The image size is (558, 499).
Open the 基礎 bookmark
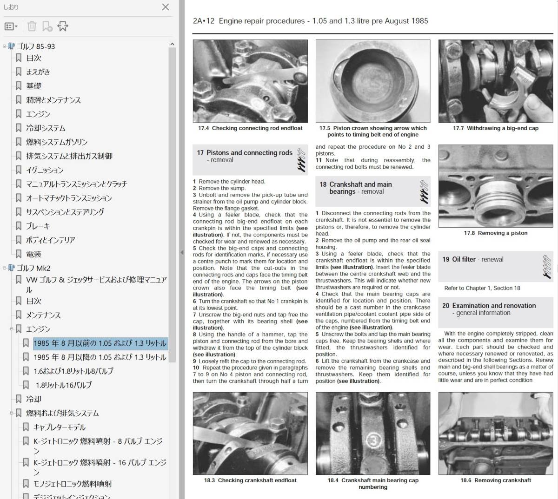pyautogui.click(x=33, y=86)
